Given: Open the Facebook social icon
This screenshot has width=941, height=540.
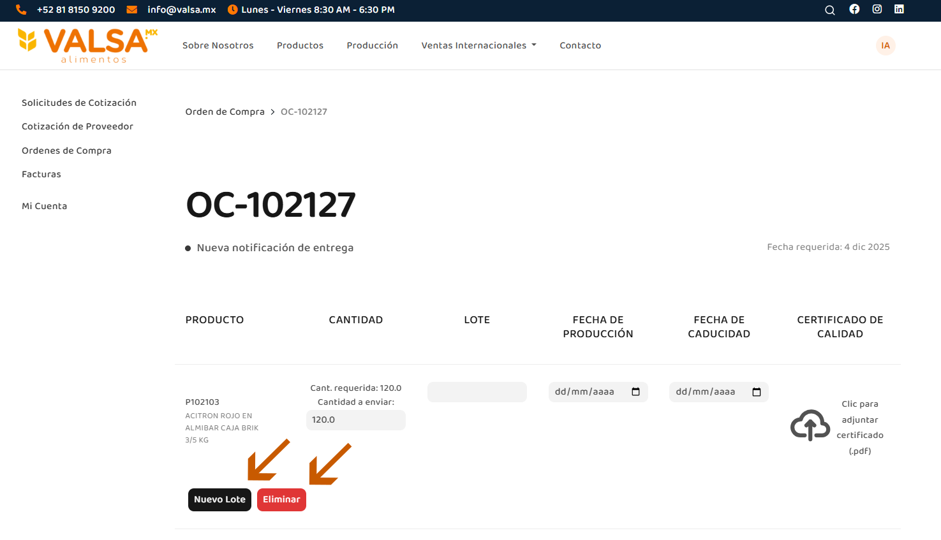Looking at the screenshot, I should (x=854, y=9).
